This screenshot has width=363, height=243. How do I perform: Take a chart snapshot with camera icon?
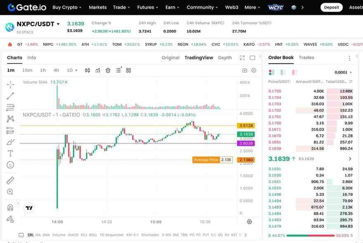(245, 71)
